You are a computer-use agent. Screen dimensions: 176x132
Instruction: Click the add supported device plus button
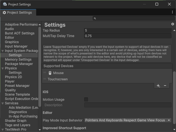coord(158,86)
